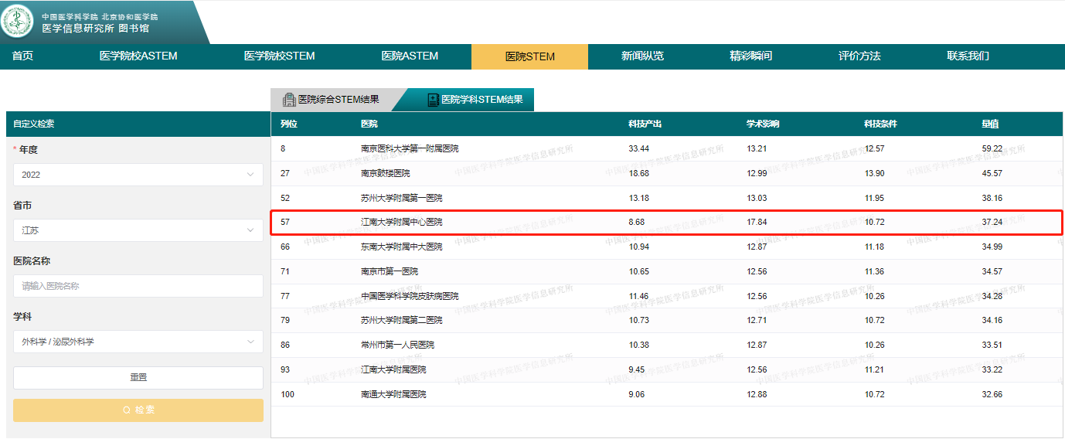The height and width of the screenshot is (439, 1065).
Task: Switch to 医院综合STEM结果 tab
Action: pyautogui.click(x=338, y=100)
